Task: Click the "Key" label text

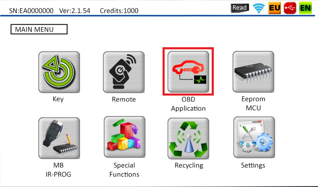Action: (x=58, y=99)
